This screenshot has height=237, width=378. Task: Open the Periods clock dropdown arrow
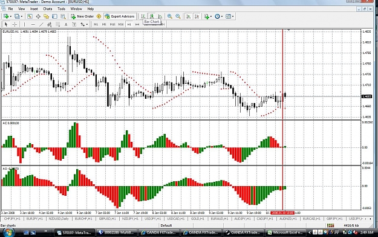tap(222, 16)
